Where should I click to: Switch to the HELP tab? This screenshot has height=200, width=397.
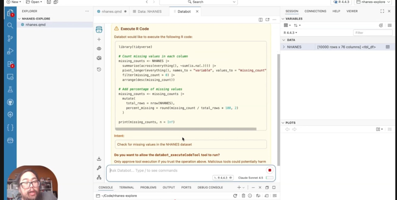[336, 11]
